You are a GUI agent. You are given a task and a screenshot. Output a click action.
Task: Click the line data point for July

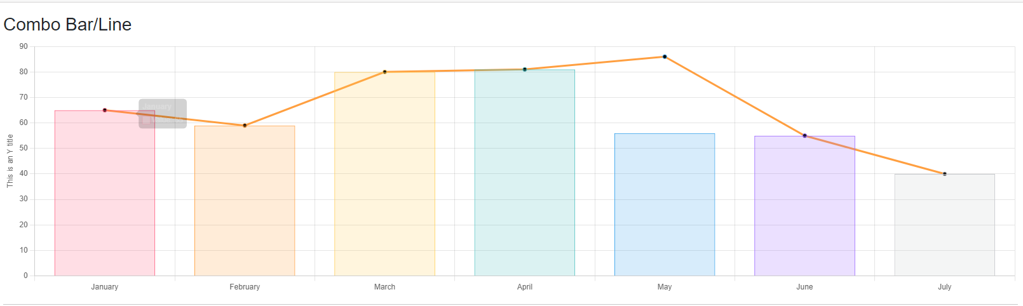click(945, 174)
